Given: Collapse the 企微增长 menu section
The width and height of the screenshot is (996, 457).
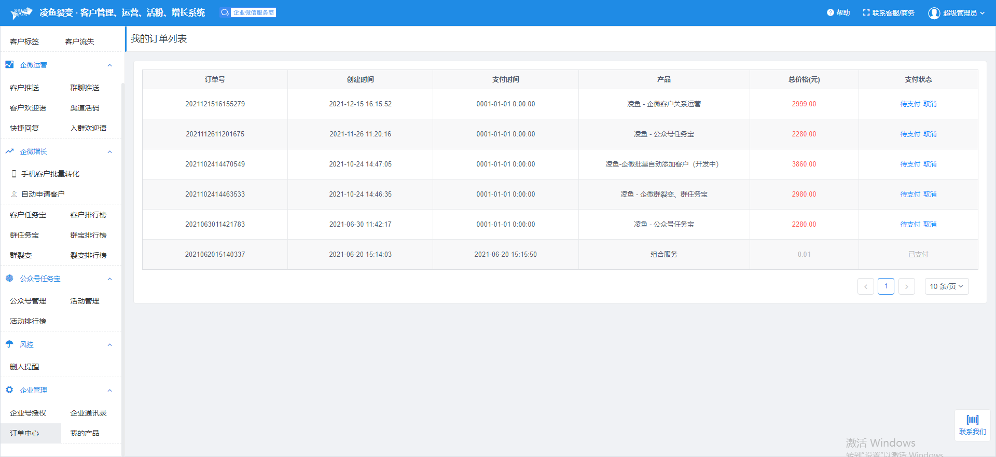Looking at the screenshot, I should pyautogui.click(x=109, y=152).
